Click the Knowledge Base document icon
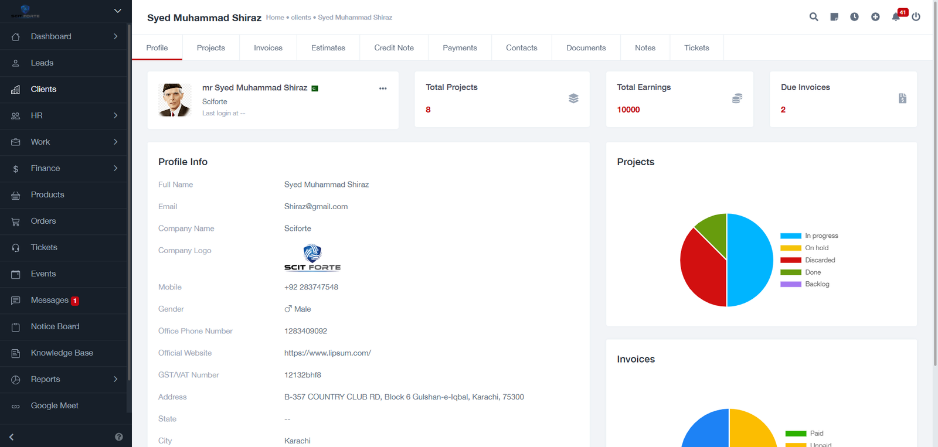The height and width of the screenshot is (447, 938). (16, 353)
